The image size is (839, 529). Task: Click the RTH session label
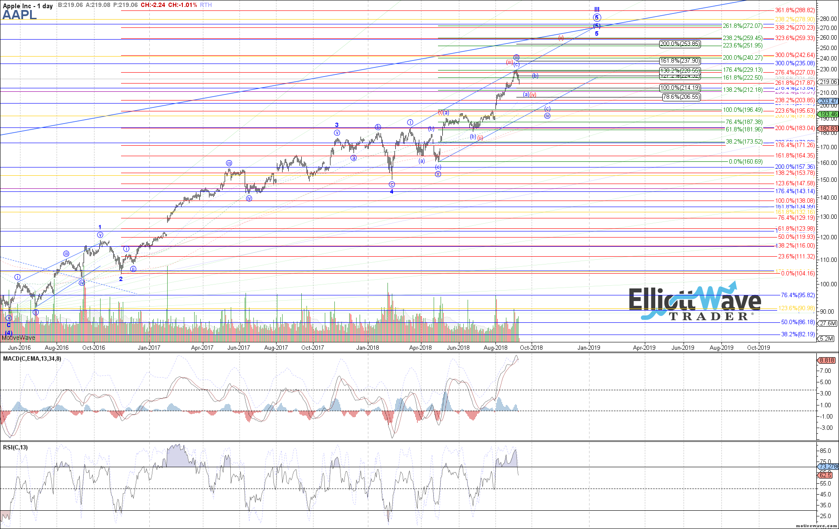(x=206, y=5)
